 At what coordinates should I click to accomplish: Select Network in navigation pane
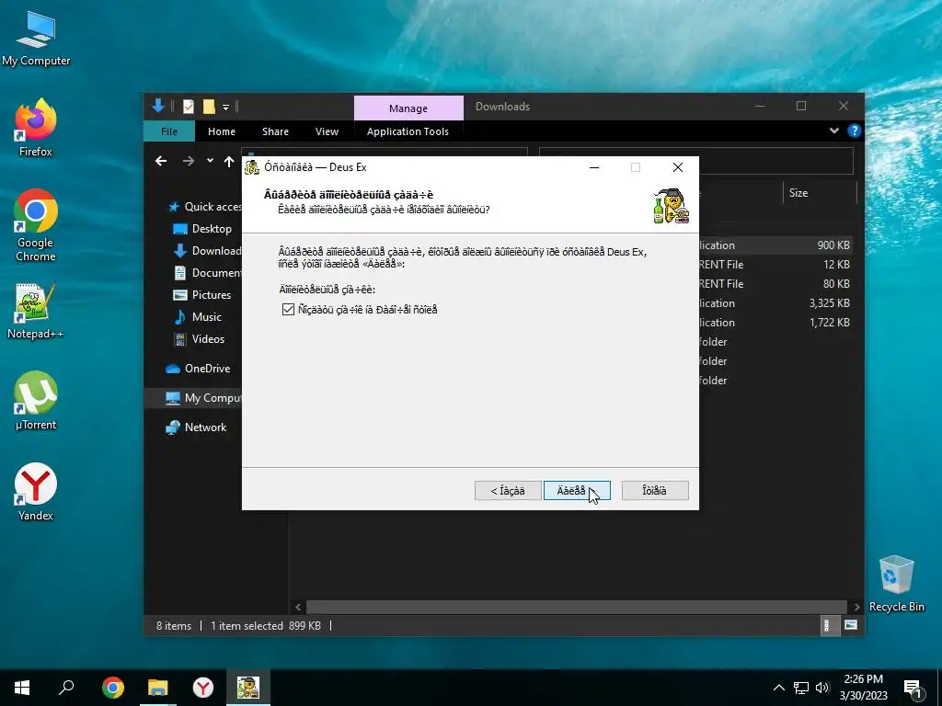click(197, 427)
